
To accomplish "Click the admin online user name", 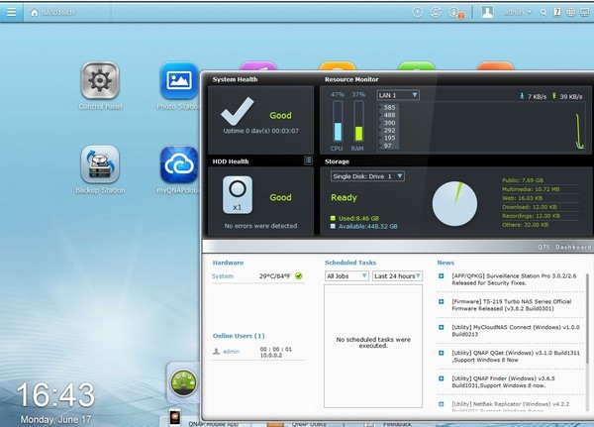I will point(231,352).
